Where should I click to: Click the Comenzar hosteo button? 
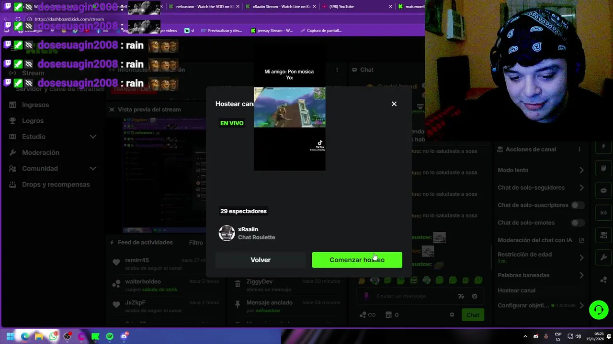[357, 260]
